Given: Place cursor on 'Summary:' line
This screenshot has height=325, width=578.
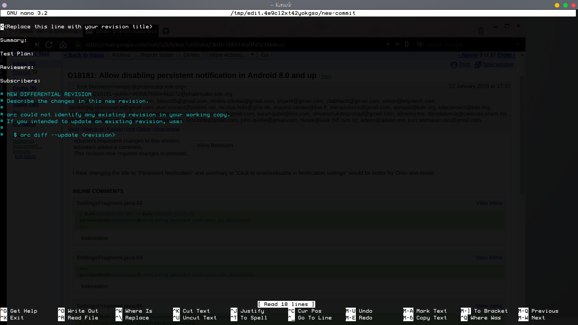Looking at the screenshot, I should click(14, 40).
